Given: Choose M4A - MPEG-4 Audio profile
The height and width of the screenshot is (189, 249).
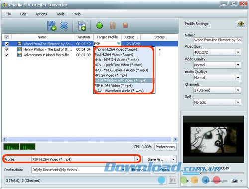Looking at the screenshot, I should (124, 60).
